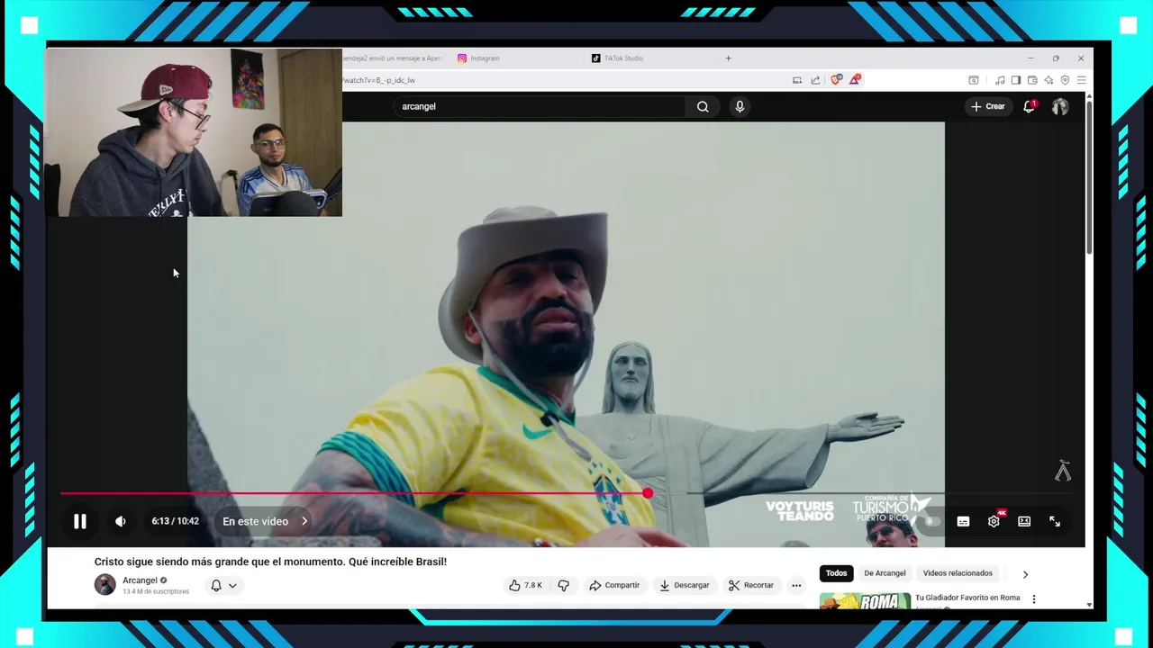
Task: Open the 'En este video' chapters panel
Action: pos(265,521)
